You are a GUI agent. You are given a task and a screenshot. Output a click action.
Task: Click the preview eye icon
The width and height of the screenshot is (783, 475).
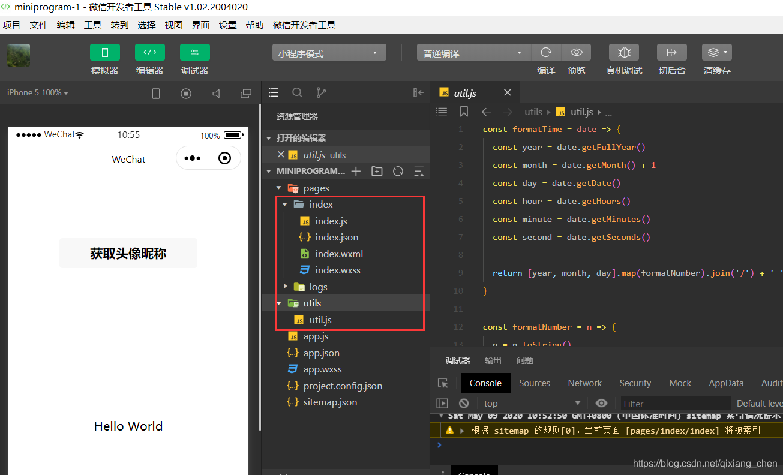pos(576,52)
